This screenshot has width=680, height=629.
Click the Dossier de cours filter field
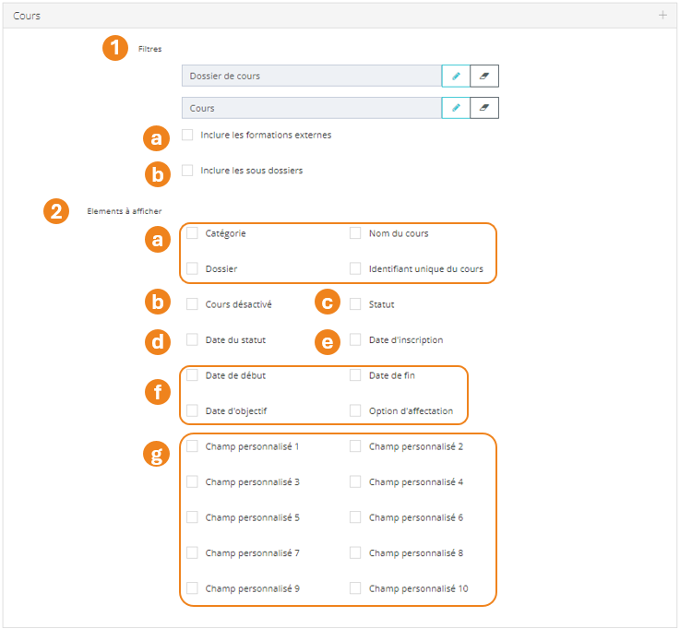coord(311,76)
